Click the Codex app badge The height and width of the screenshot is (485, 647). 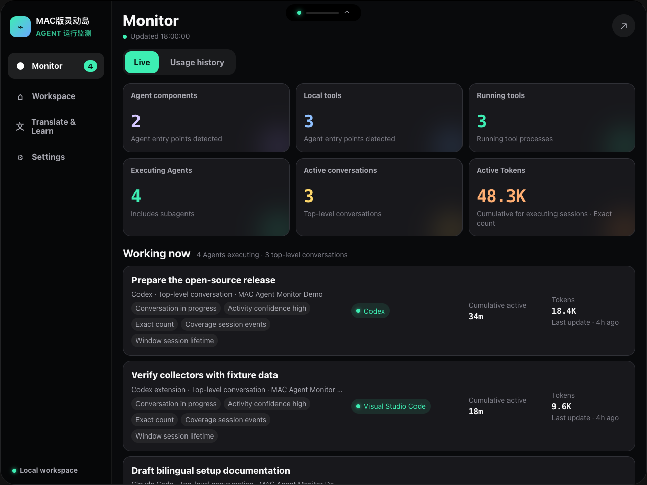tap(371, 311)
